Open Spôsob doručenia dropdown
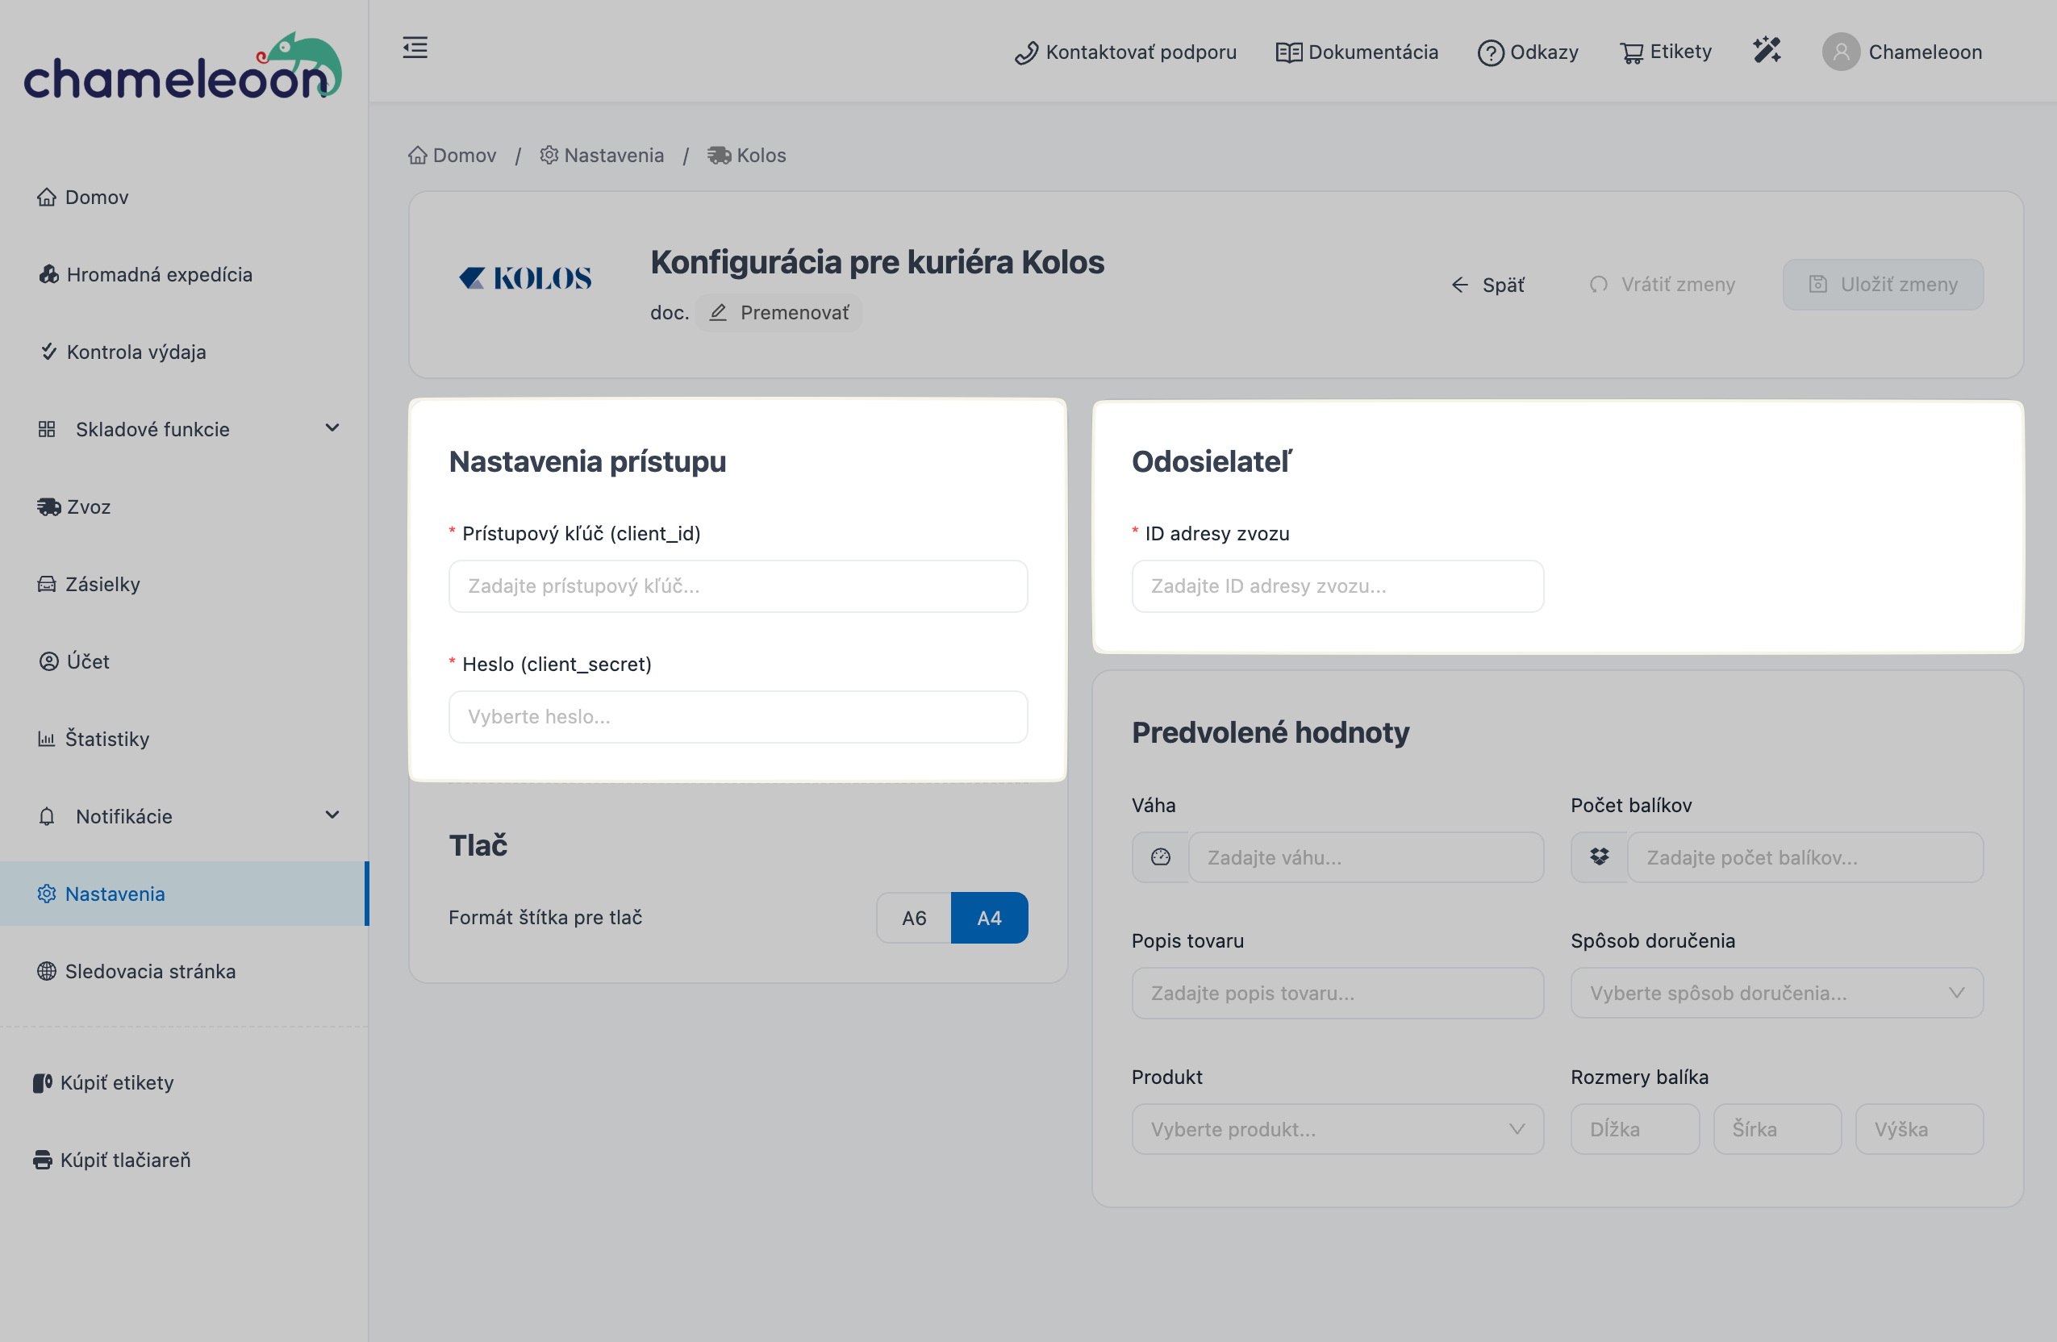The width and height of the screenshot is (2057, 1342). pos(1776,993)
